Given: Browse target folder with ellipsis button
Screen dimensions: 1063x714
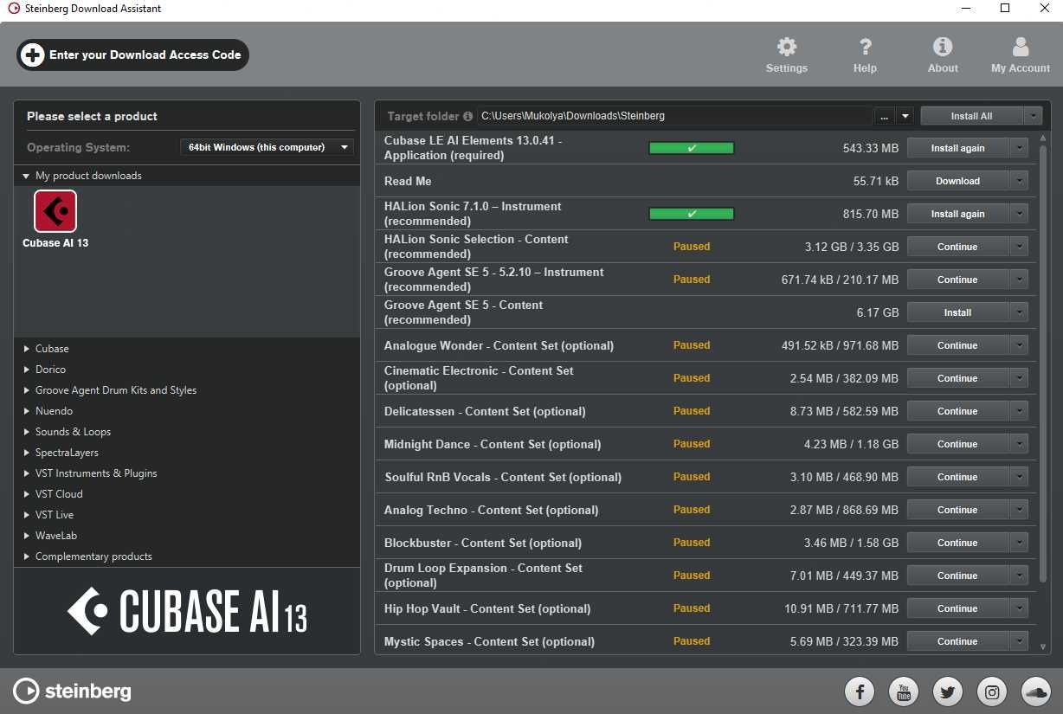Looking at the screenshot, I should [x=884, y=116].
